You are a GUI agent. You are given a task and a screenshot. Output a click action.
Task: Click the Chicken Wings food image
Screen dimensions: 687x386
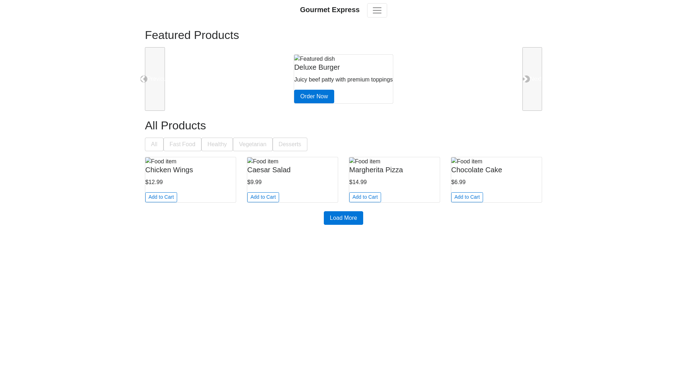[161, 161]
